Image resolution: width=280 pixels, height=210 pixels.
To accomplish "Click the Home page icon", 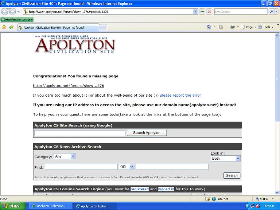I will [209, 27].
